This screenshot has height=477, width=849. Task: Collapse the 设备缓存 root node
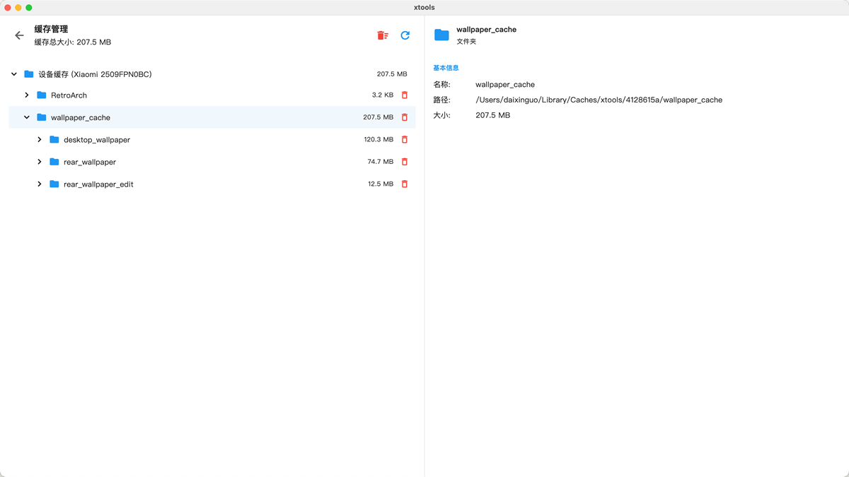(14, 74)
